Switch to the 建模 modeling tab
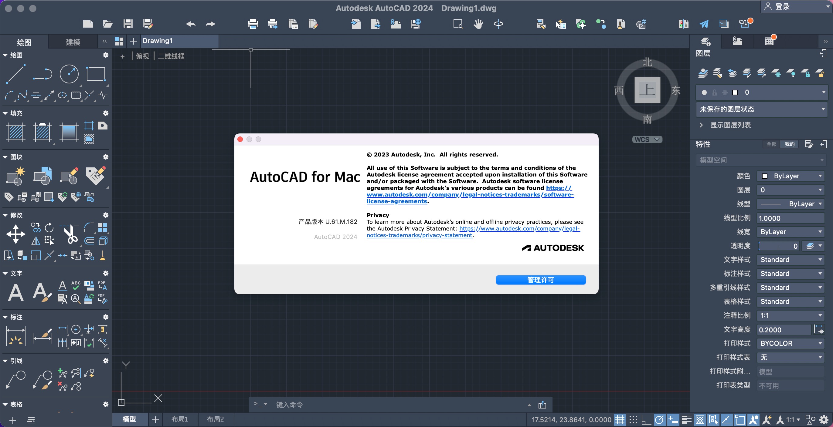Screen dimensions: 833x427 (73, 42)
